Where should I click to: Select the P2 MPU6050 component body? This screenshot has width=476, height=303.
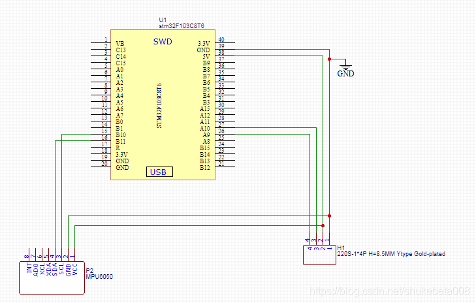click(52, 278)
